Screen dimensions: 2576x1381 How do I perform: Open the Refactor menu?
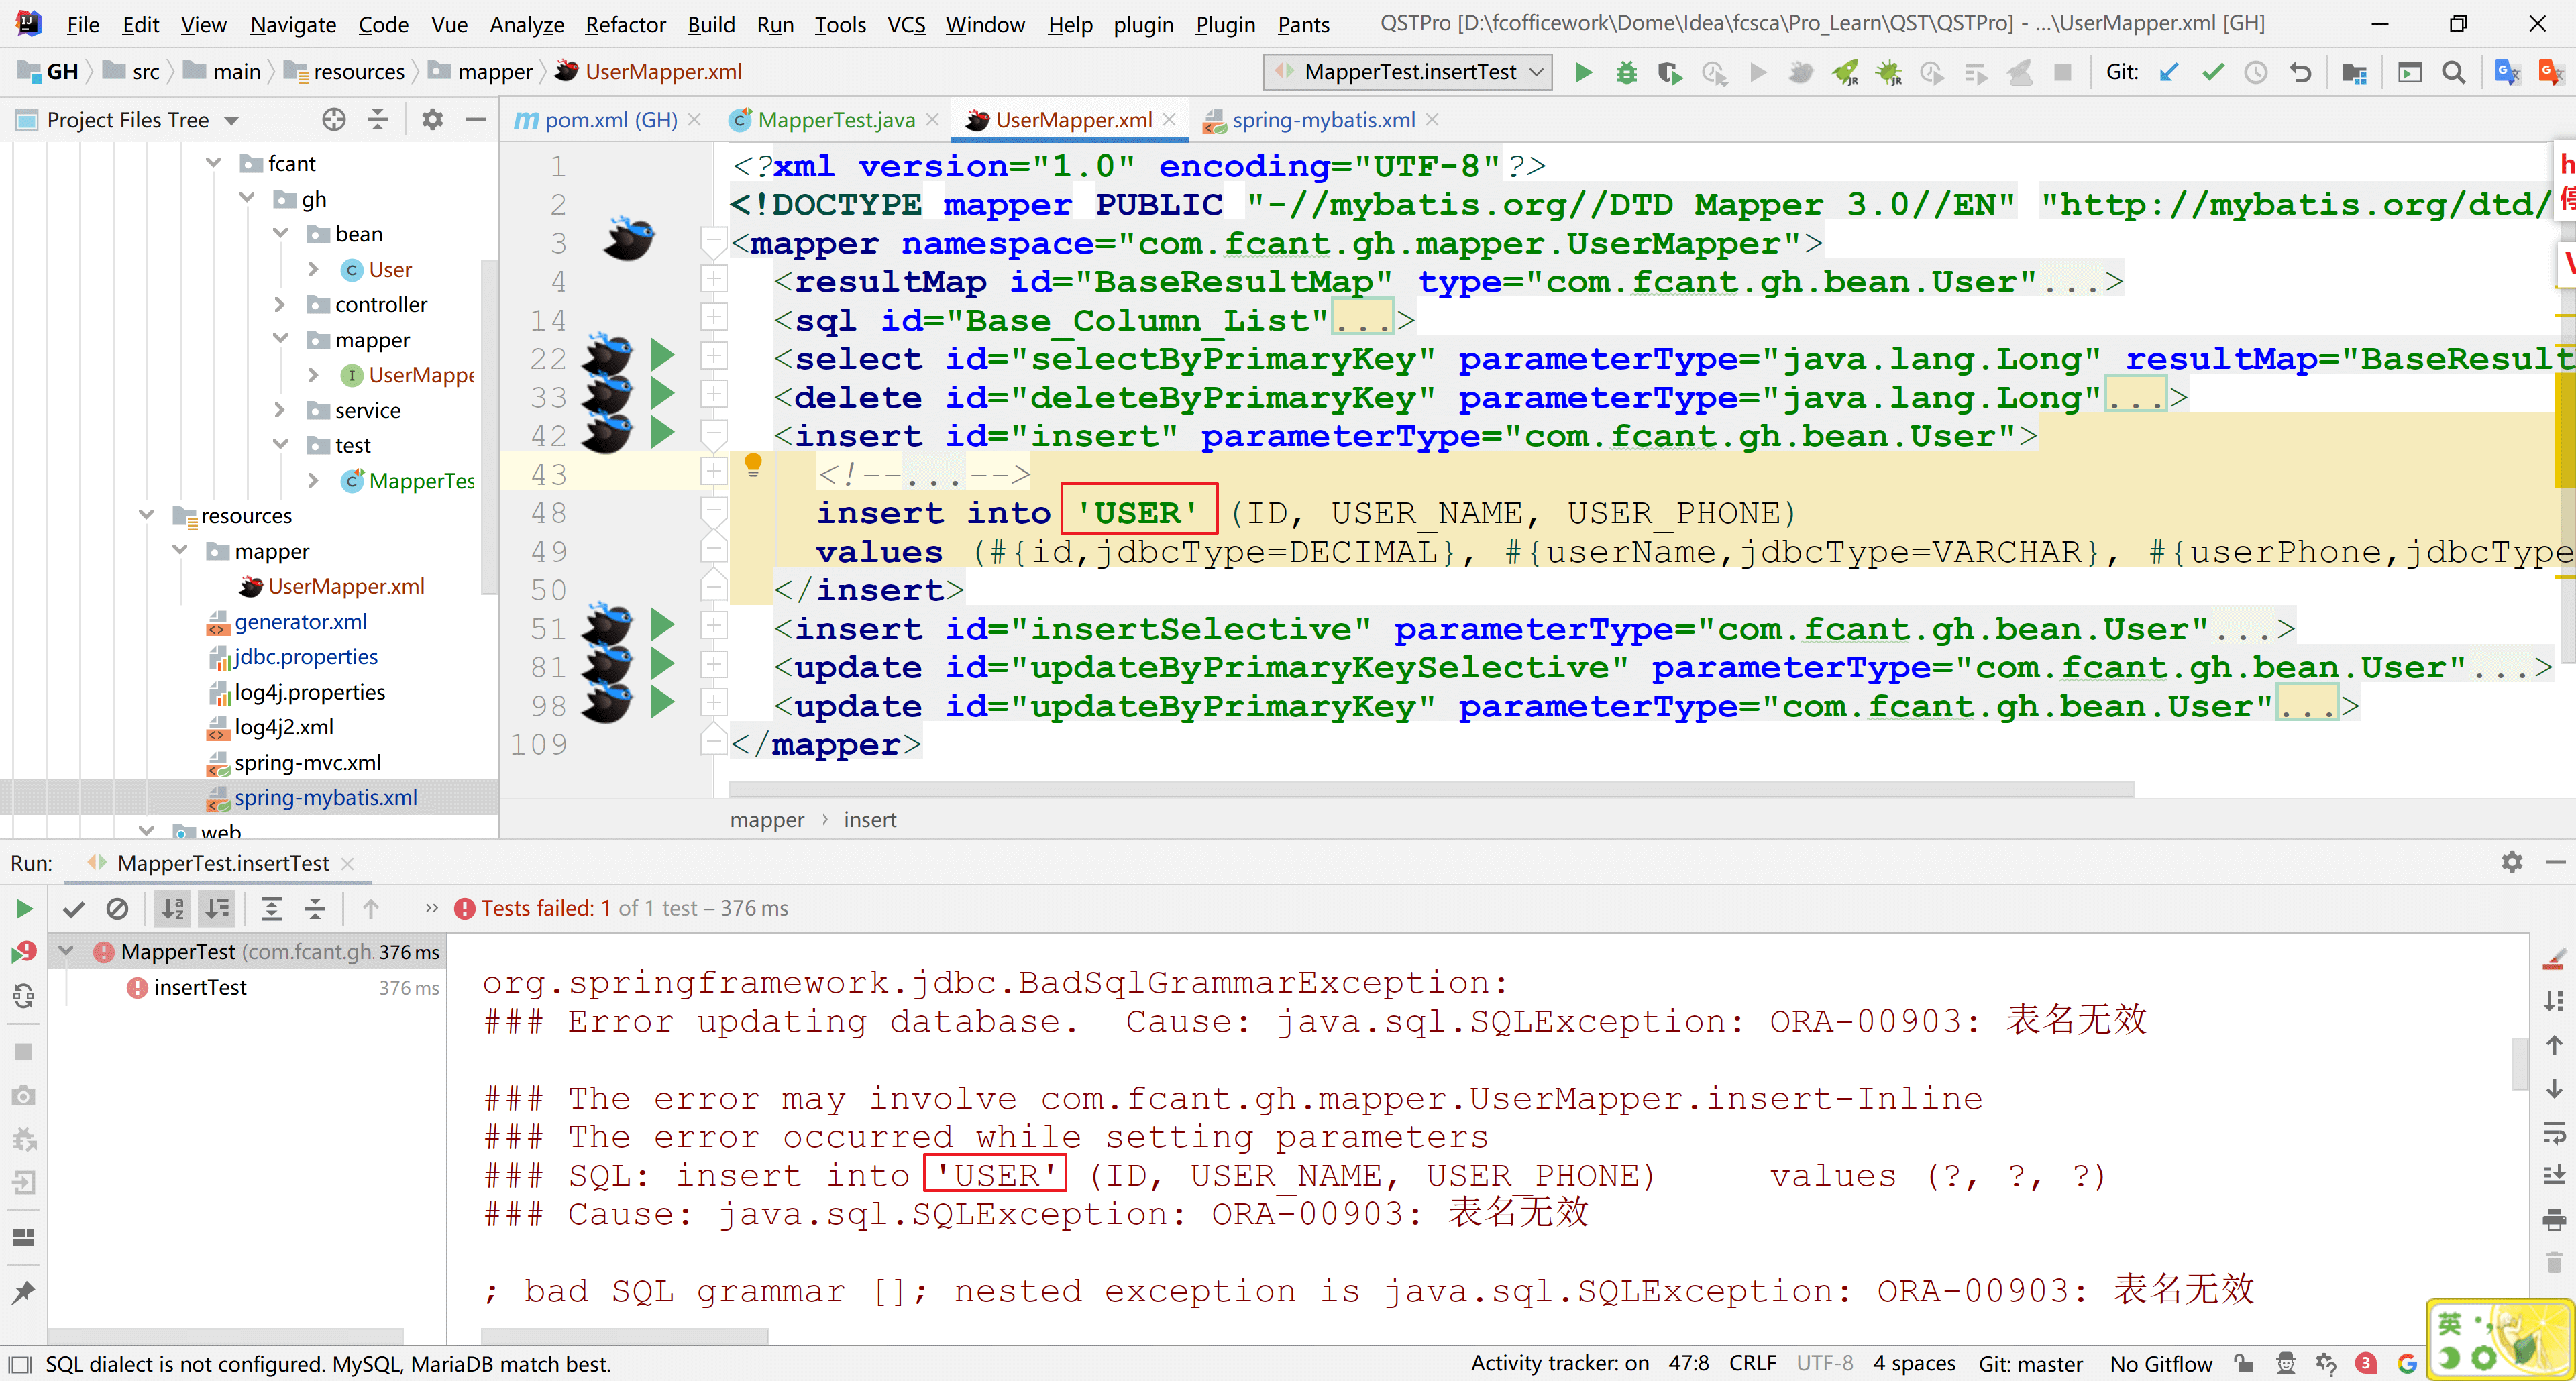click(x=625, y=24)
